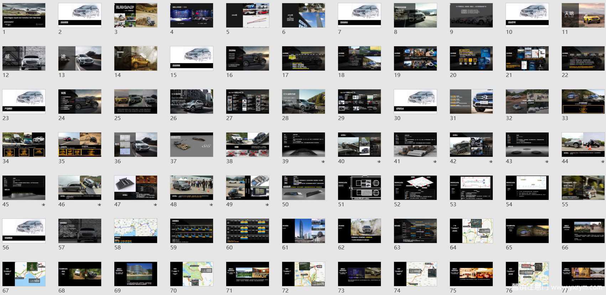606x295 pixels.
Task: Select slide 52 thumbnail
Action: point(415,188)
